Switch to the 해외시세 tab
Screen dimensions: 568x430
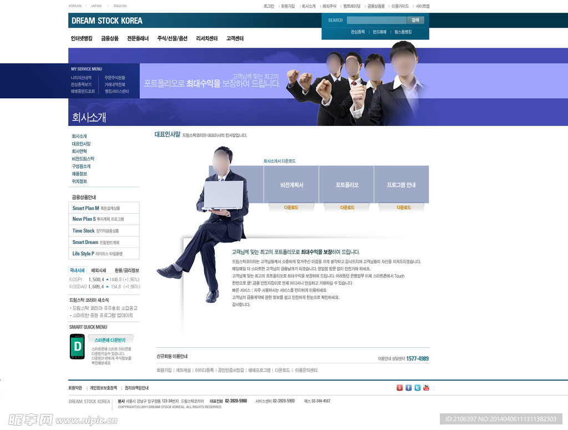pyautogui.click(x=99, y=270)
